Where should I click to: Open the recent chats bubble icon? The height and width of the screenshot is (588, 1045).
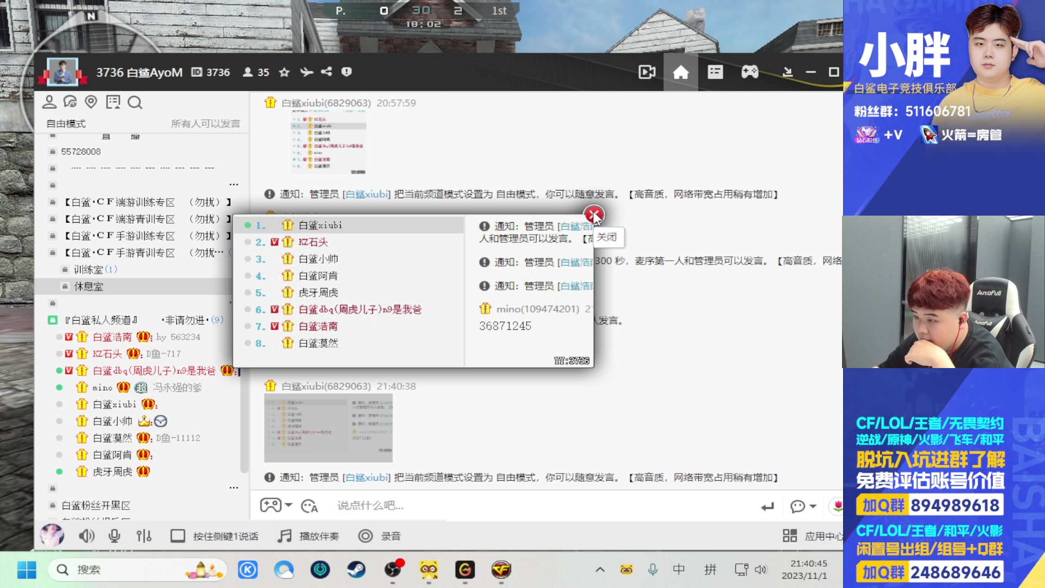coord(70,102)
